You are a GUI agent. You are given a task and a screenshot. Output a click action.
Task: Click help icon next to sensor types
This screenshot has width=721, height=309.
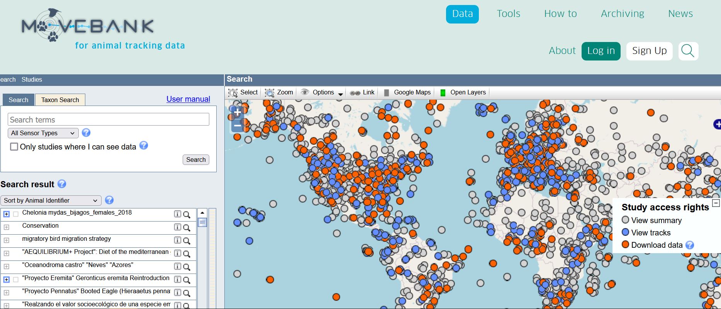click(86, 133)
